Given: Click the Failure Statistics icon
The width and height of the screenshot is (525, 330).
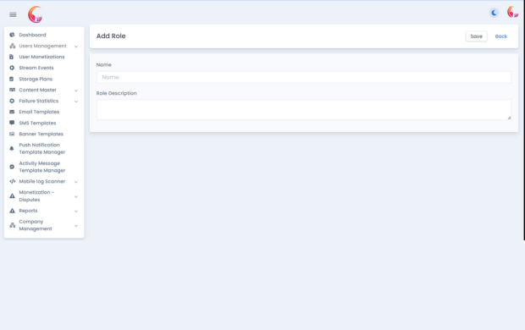Looking at the screenshot, I should 12,101.
